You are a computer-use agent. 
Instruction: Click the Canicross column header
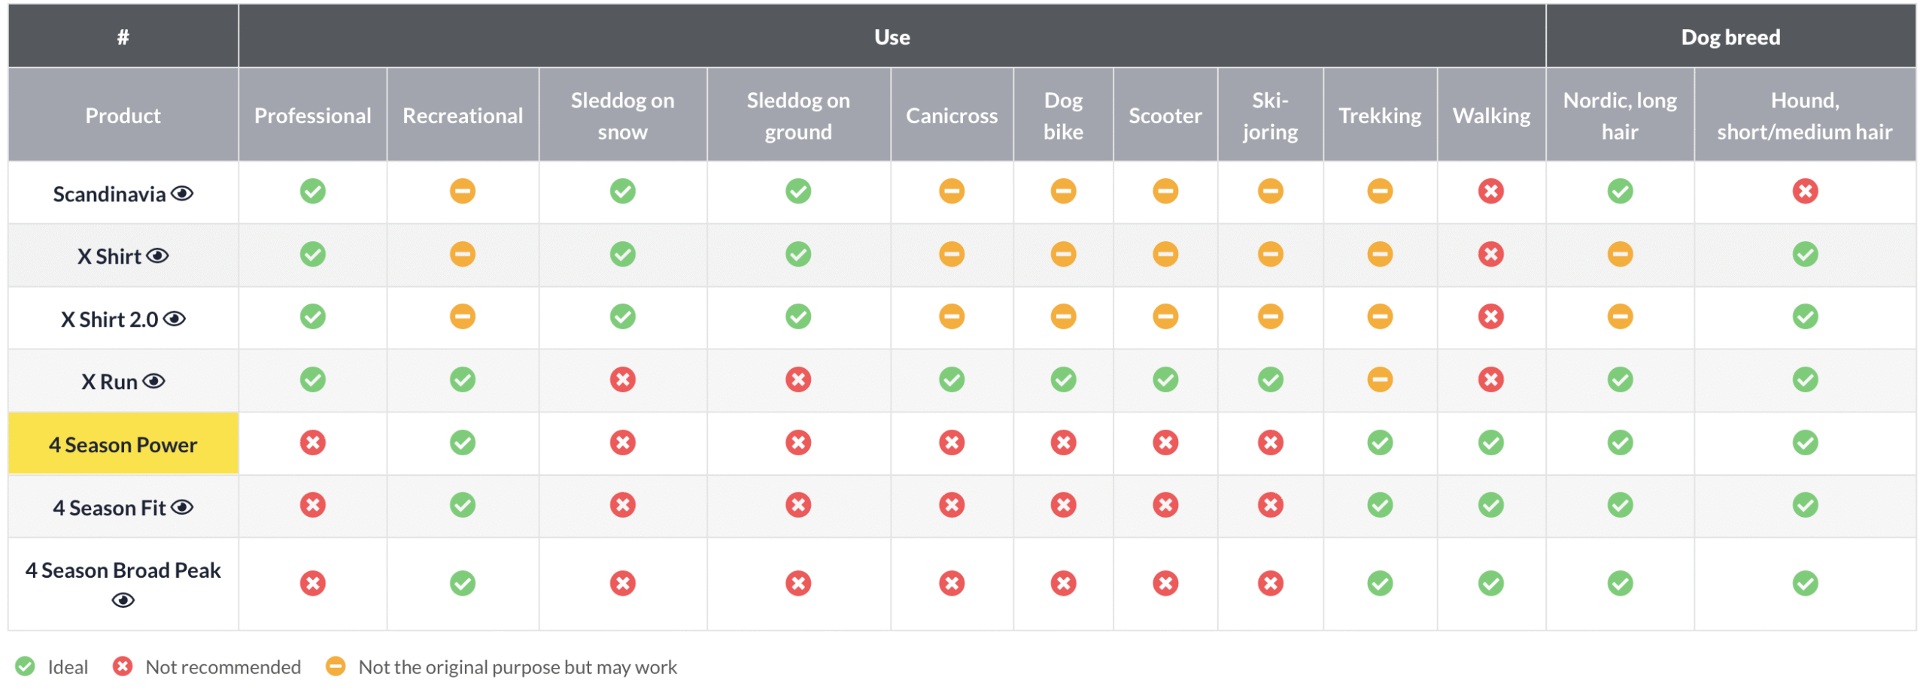(951, 116)
